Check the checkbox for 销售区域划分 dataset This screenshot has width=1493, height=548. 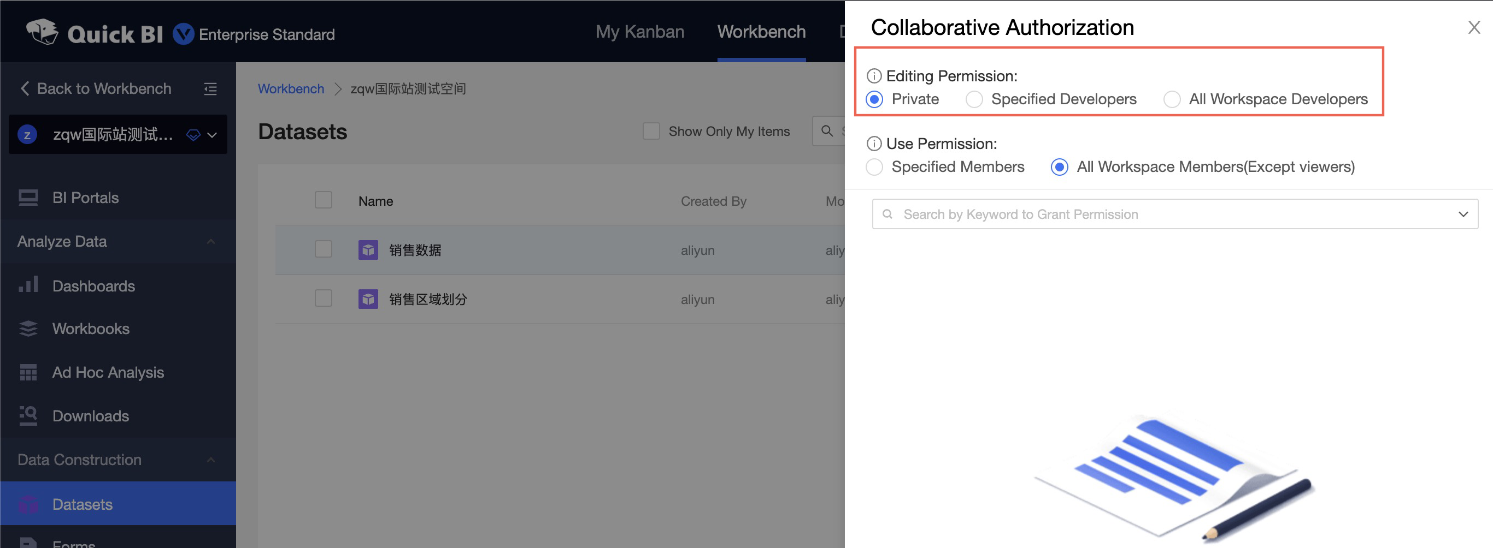click(324, 299)
